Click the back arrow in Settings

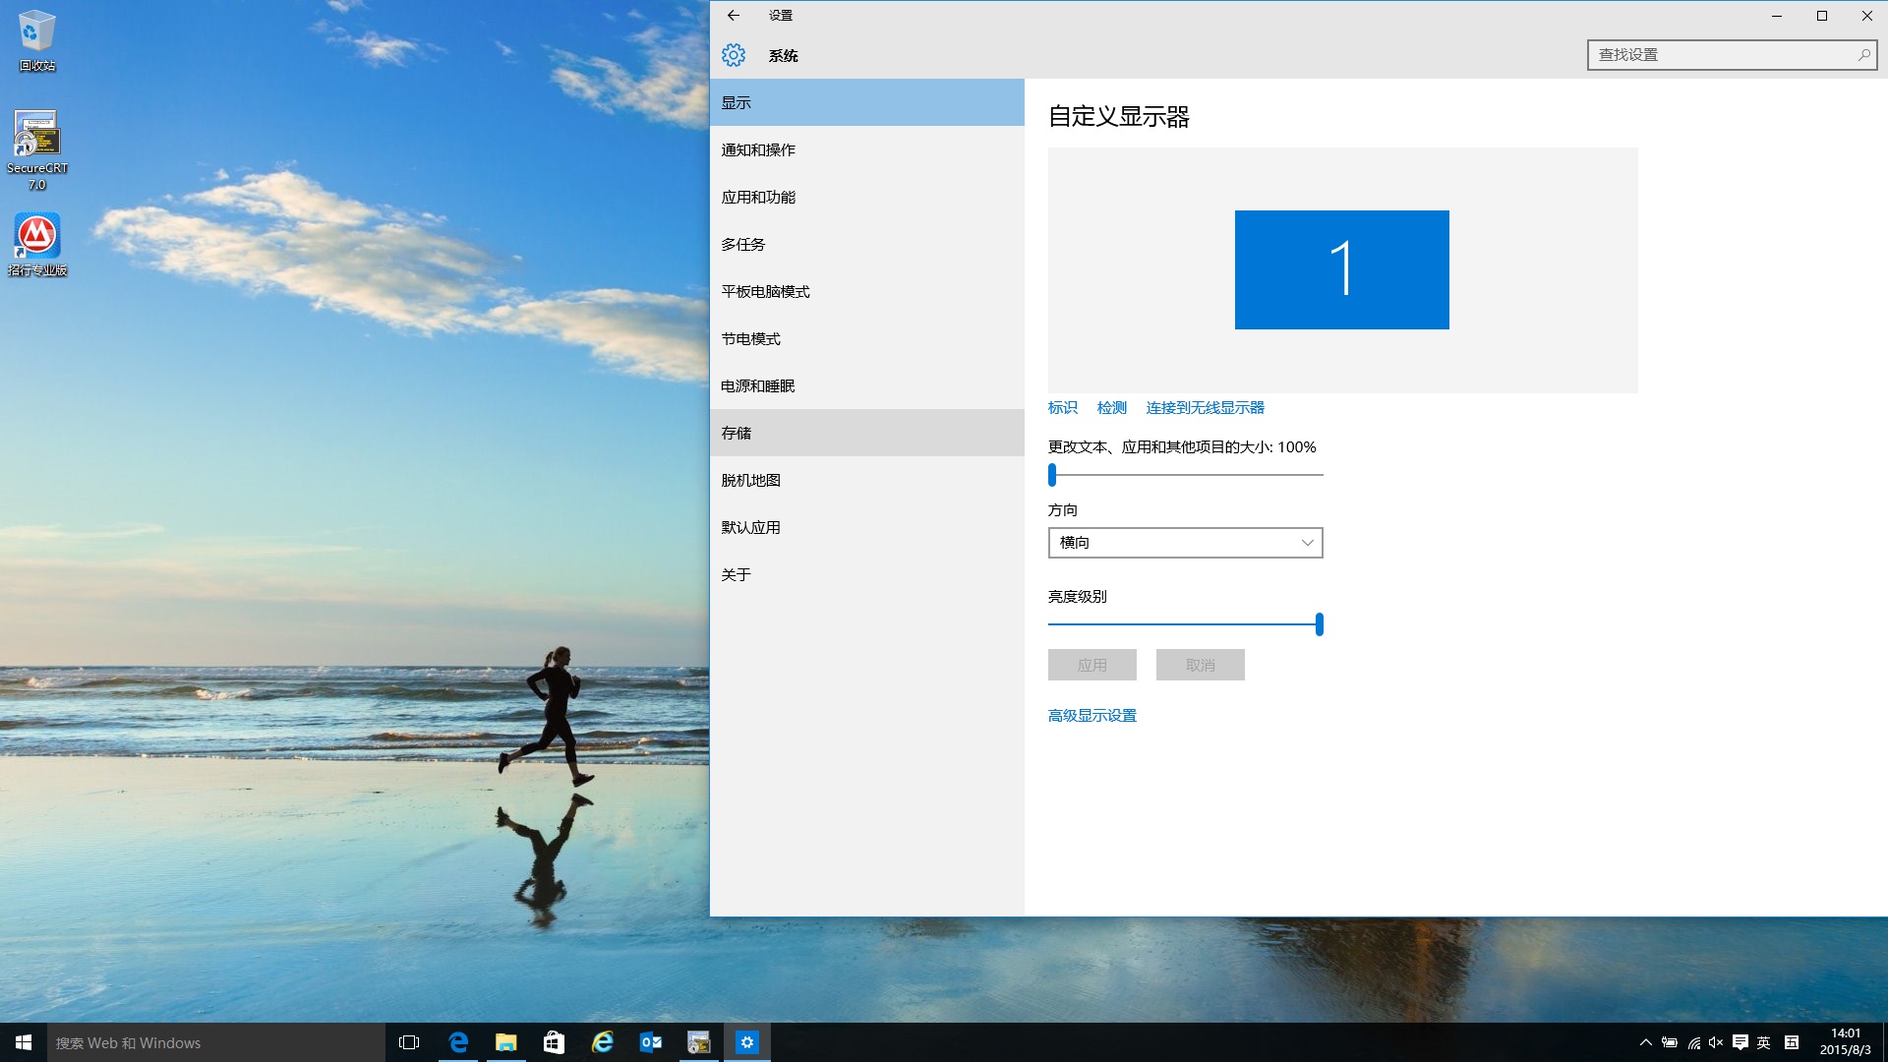click(x=734, y=15)
